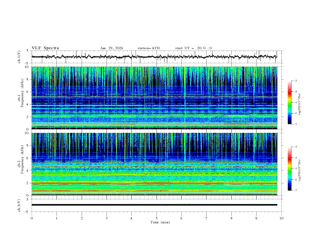317x245 pixels.
Task: Click the 'Time (min)' axis label
Action: pos(160,222)
